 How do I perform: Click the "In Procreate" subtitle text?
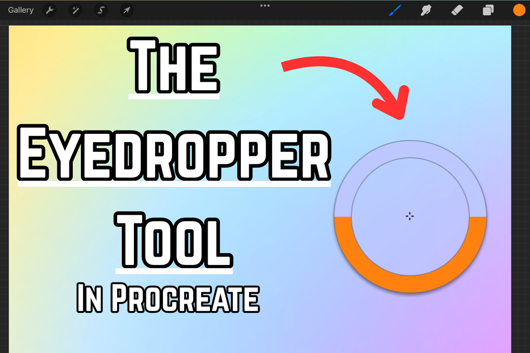click(x=168, y=299)
